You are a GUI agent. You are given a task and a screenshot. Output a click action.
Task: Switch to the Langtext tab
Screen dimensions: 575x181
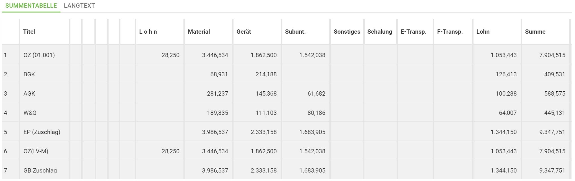click(79, 6)
